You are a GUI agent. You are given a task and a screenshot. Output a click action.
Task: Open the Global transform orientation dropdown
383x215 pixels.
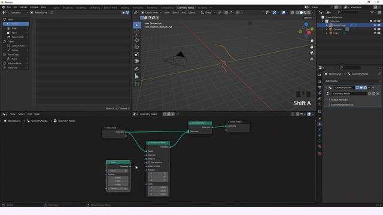(208, 13)
